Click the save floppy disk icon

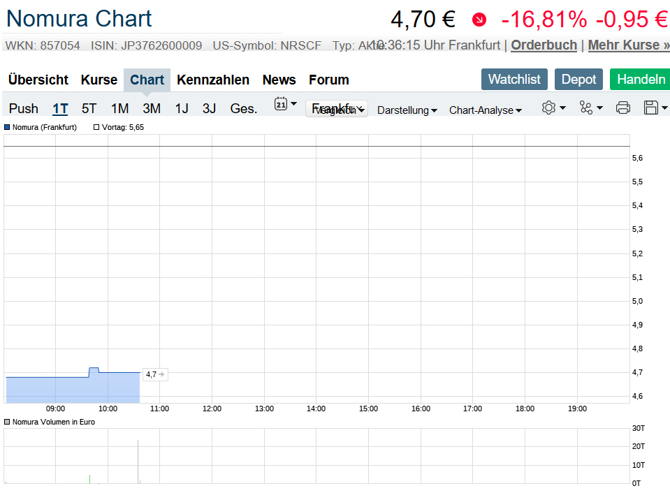click(651, 108)
